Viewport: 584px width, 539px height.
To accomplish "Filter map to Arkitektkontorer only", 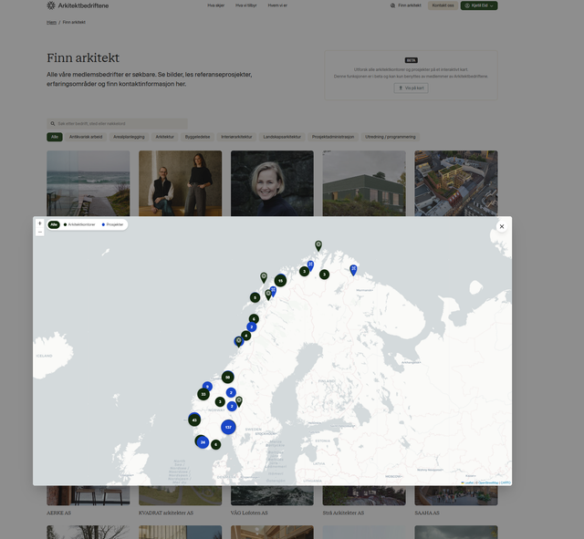I will coord(79,224).
